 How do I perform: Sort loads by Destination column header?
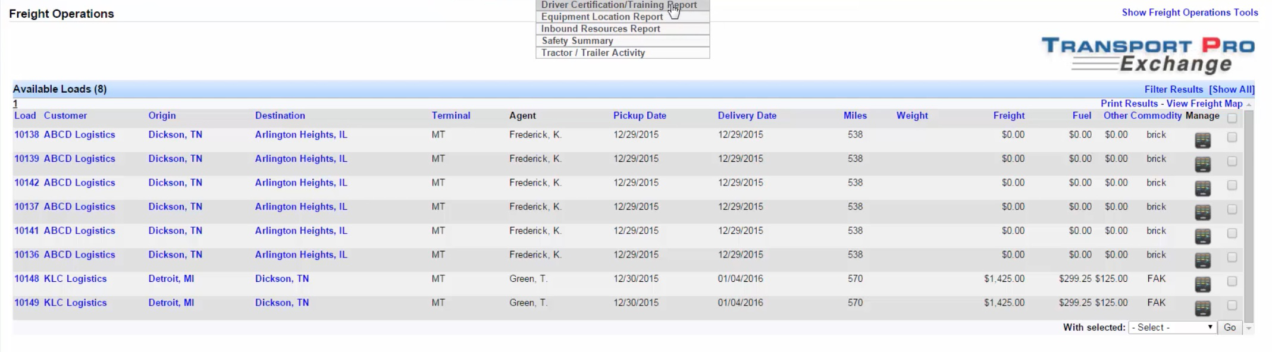click(280, 115)
